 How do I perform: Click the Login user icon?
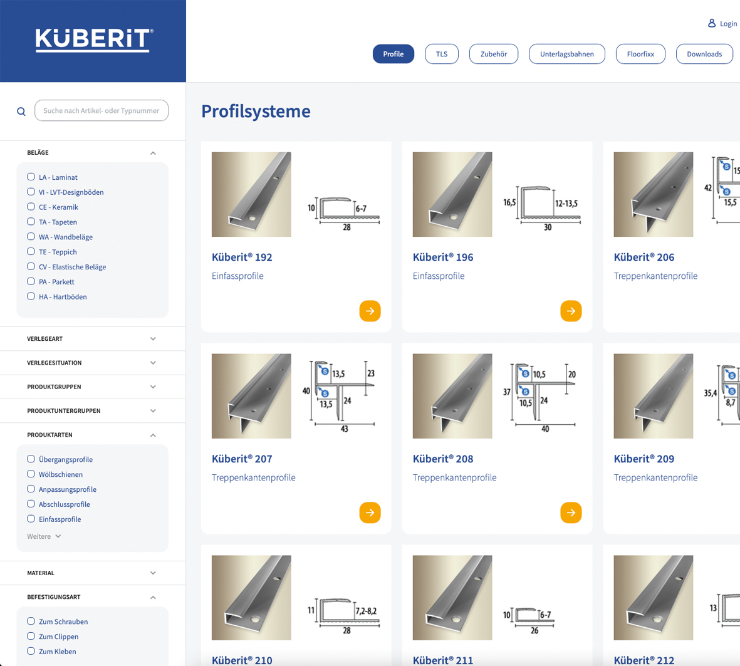pos(711,23)
